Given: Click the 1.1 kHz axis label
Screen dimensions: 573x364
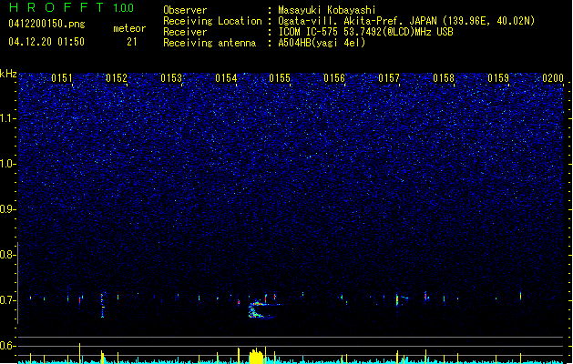Looking at the screenshot, I should point(7,118).
